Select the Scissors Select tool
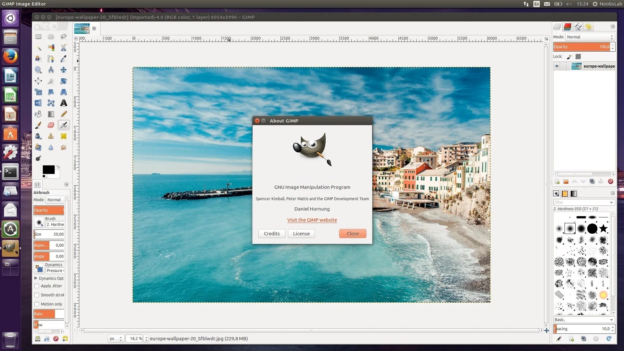This screenshot has width=624, height=351. pos(64,48)
